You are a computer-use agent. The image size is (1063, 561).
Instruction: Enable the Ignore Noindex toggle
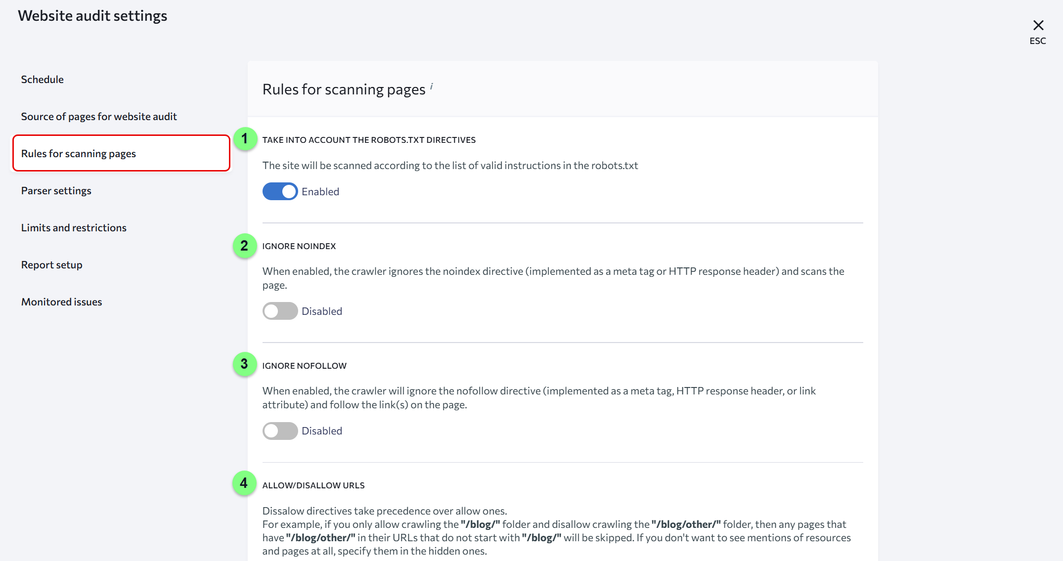pyautogui.click(x=280, y=311)
